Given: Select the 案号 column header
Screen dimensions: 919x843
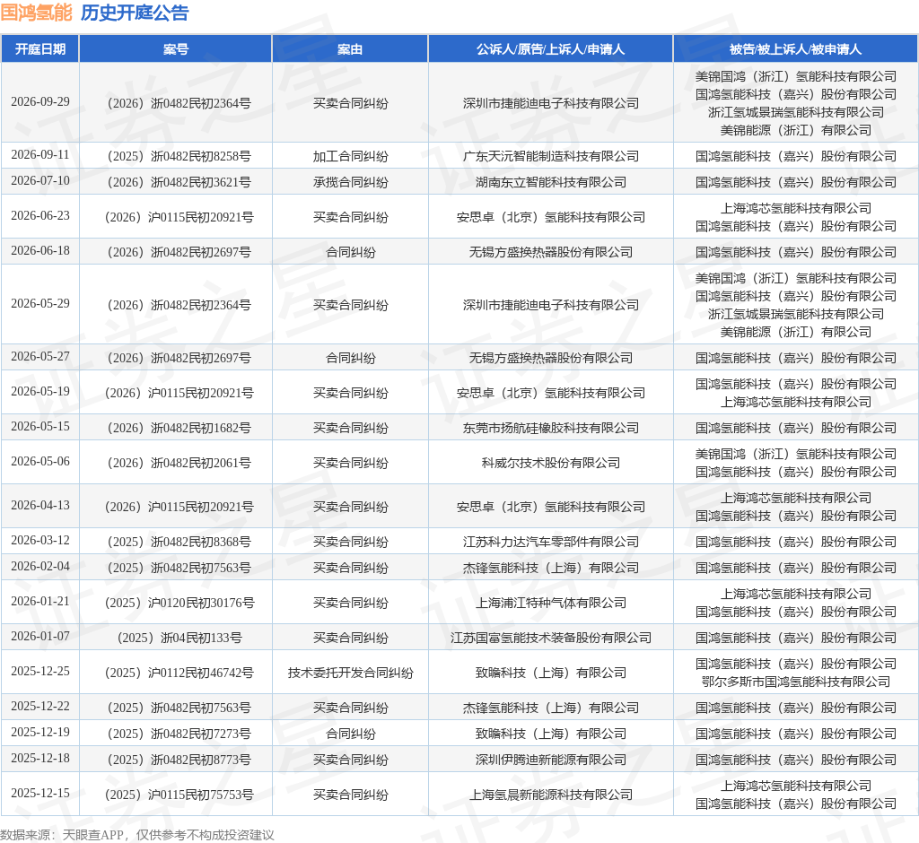Looking at the screenshot, I should point(176,49).
